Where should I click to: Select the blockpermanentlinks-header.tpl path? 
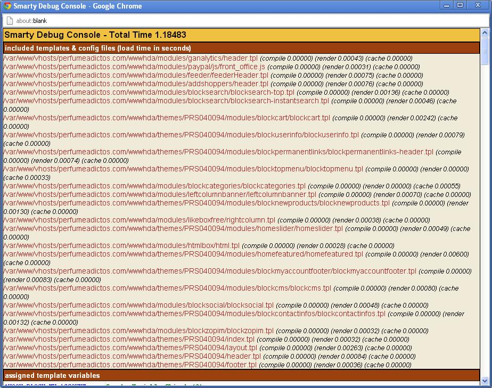tap(218, 152)
